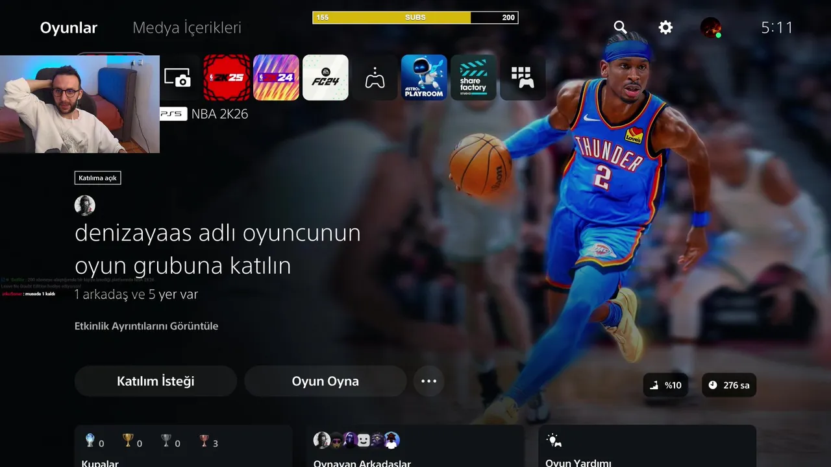Click the '1 arkadaş ve 5 yer var' text
Image resolution: width=831 pixels, height=467 pixels.
tap(136, 294)
